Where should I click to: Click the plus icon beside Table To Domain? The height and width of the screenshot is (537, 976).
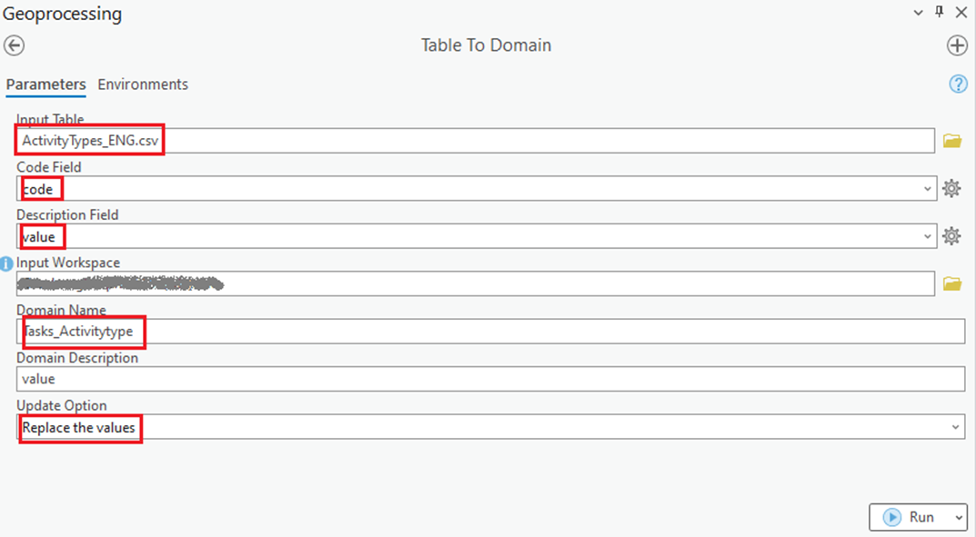[x=957, y=45]
